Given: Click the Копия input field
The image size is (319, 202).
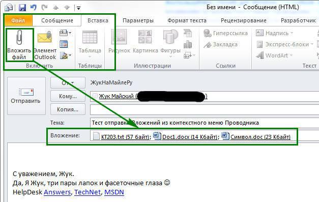Looking at the screenshot, I should [205, 109].
